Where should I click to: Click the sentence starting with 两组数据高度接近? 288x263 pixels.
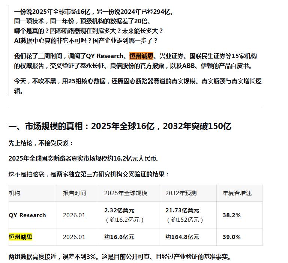(120, 257)
